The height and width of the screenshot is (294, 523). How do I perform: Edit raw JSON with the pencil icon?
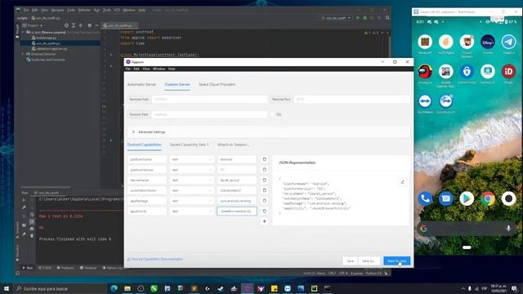point(402,182)
